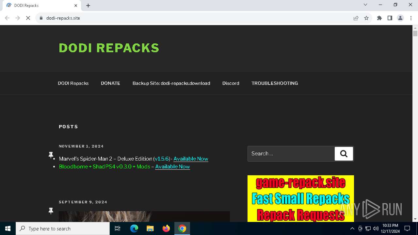Open the Discord menu item
Viewport: 418px width, 235px height.
[231, 83]
